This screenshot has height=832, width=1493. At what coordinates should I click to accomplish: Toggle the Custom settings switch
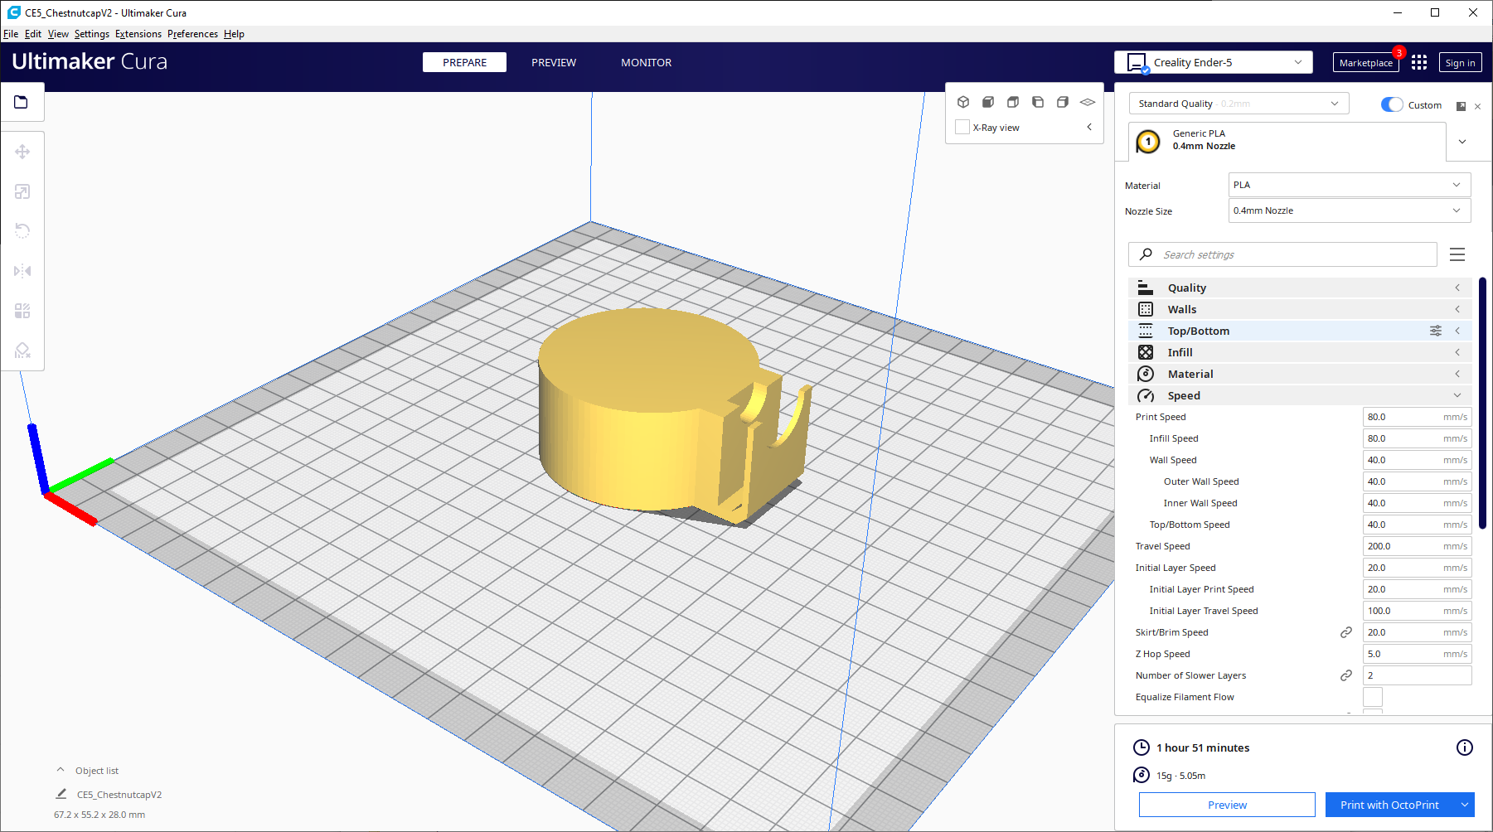coord(1392,104)
